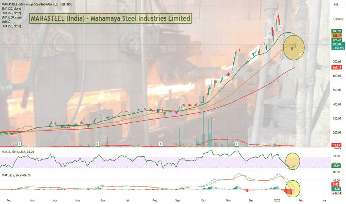Screen dimensions: 346x204
Task: Select SMA (50, close) legend below Vol (30)
Action: coord(11,26)
